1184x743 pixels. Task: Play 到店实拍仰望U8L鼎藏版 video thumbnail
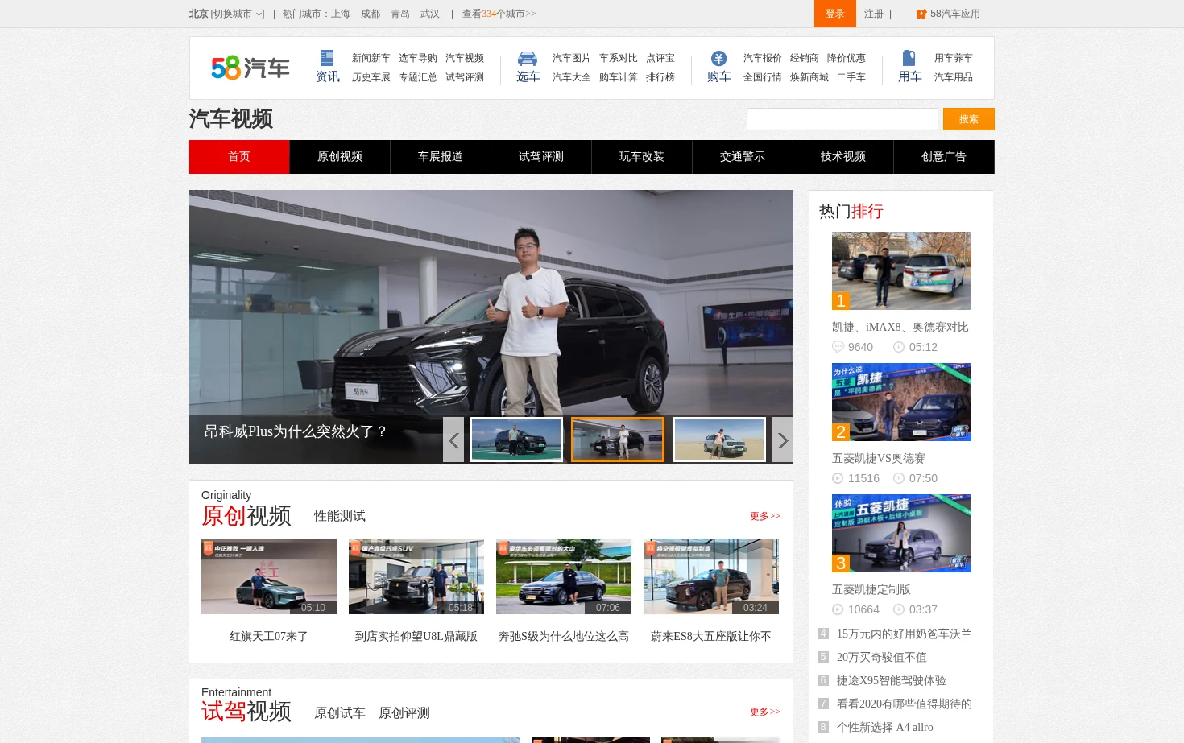416,576
